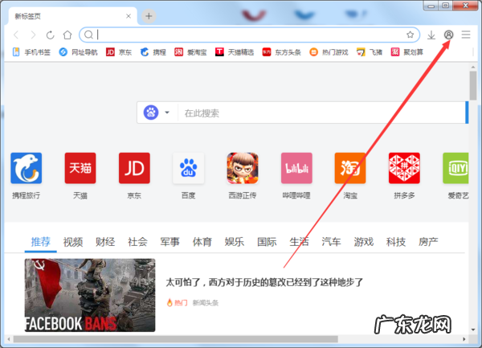482x348 pixels.
Task: Open a new tab with plus button
Action: click(x=149, y=16)
